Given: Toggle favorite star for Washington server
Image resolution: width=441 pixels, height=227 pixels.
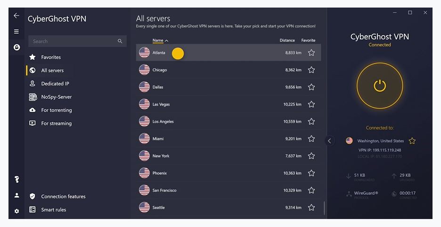Looking at the screenshot, I should click(412, 141).
